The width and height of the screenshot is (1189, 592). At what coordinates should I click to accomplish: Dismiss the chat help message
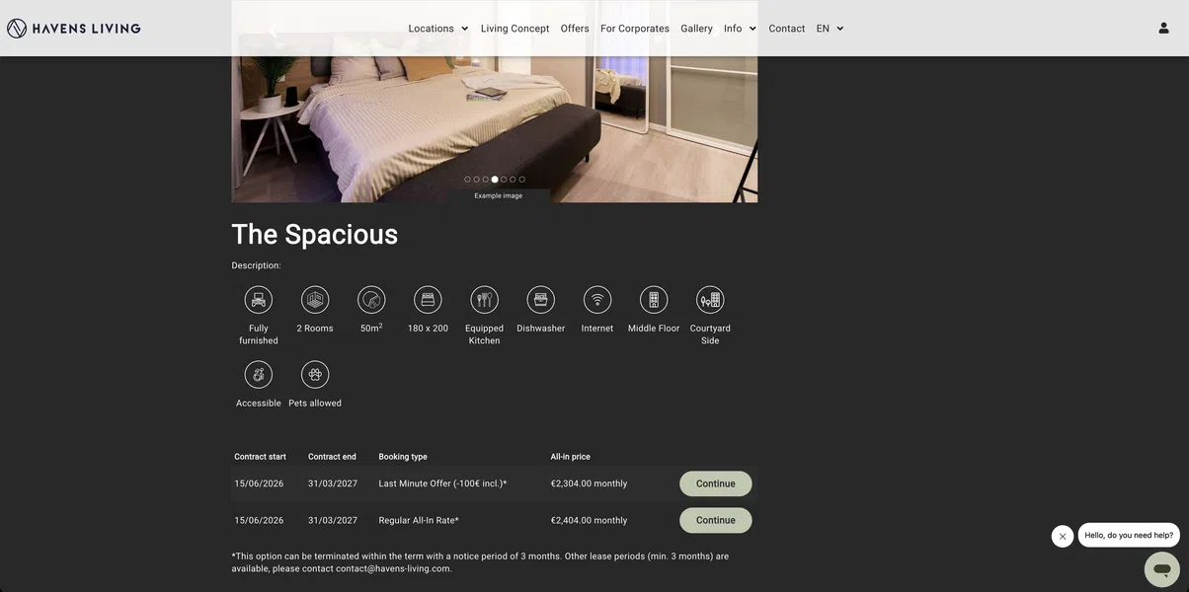click(x=1063, y=537)
